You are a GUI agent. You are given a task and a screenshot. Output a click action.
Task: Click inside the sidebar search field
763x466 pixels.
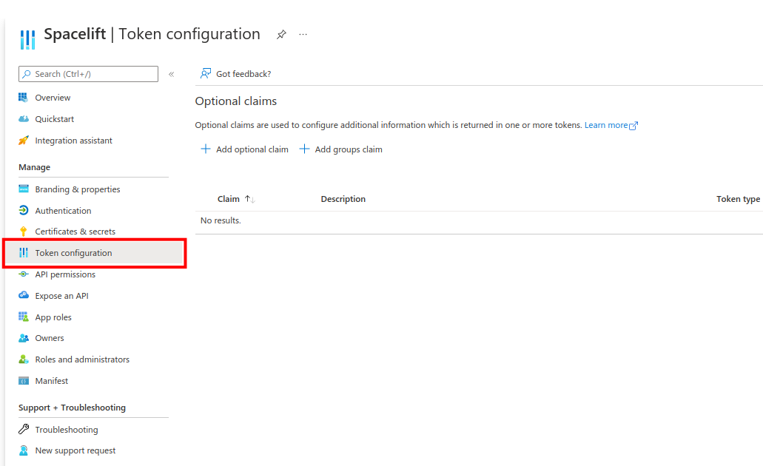point(88,74)
